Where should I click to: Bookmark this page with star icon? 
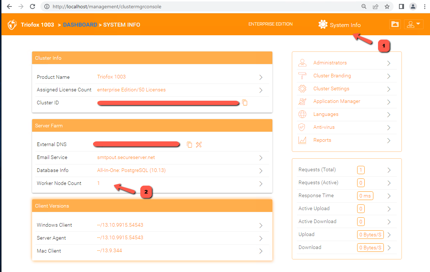(x=387, y=6)
